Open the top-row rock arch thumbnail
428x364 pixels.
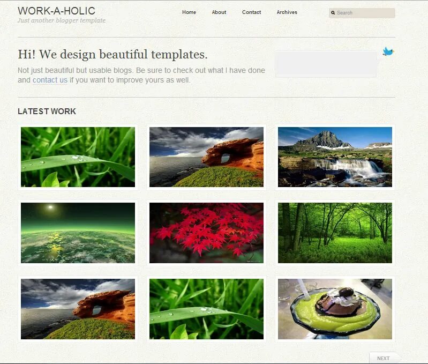coord(206,157)
